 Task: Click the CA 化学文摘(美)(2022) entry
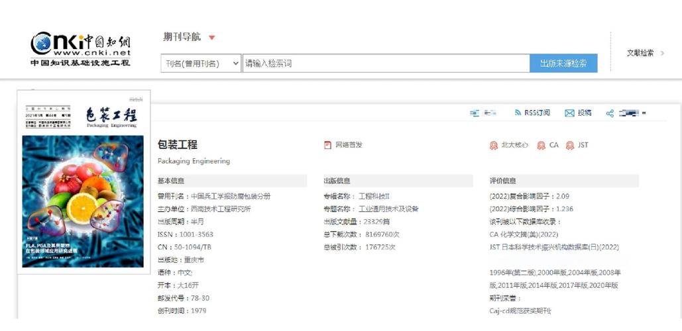[x=524, y=234]
